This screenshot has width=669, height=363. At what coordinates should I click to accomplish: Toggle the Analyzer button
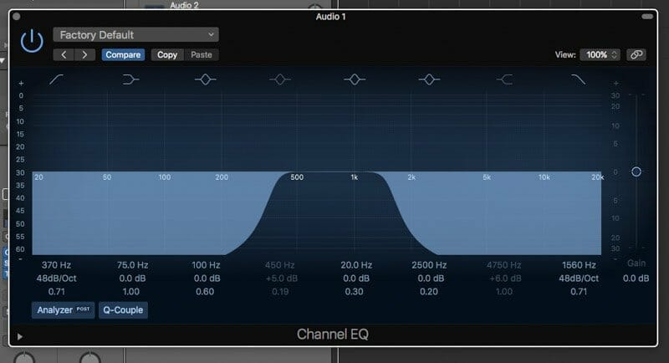[63, 309]
